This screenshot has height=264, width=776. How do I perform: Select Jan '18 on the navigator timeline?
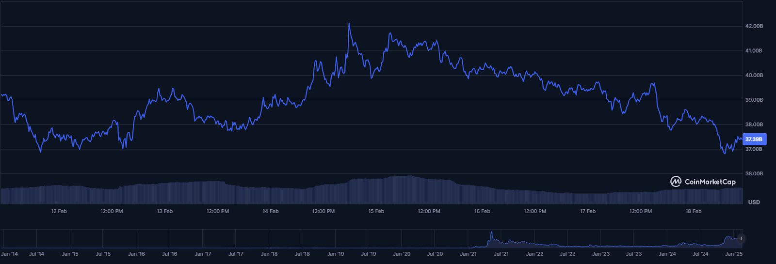269,254
